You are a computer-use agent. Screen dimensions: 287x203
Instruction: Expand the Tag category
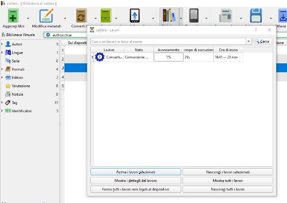point(2,103)
